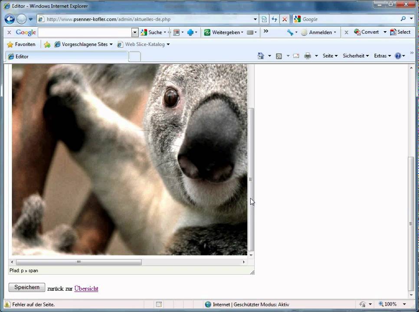
Task: Click the Print icon
Action: click(x=308, y=56)
